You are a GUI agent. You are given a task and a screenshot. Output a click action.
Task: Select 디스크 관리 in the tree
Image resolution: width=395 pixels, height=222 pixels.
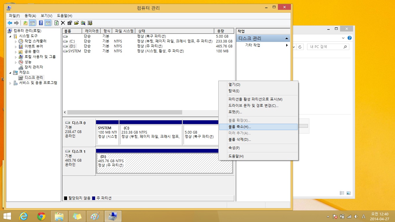[34, 77]
